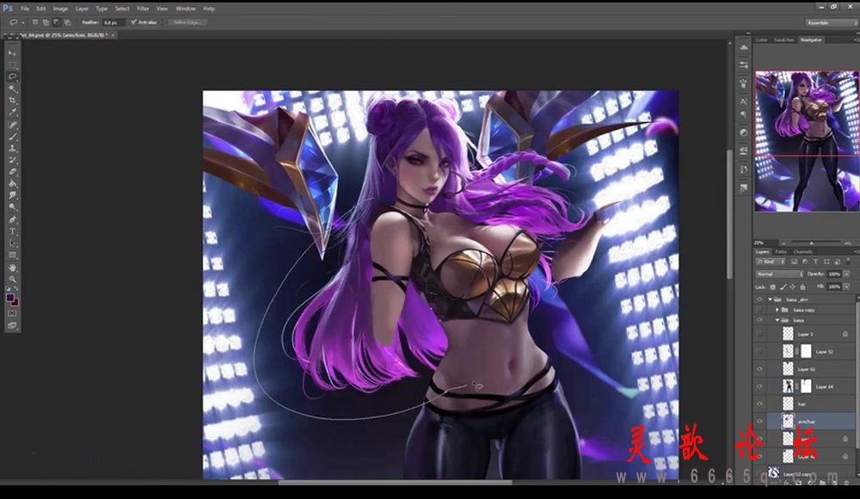
Task: Select the Lasso tool in the toolbox
Action: 12,77
